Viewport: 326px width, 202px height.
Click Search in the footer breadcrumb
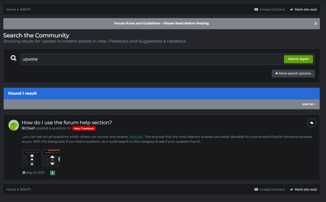(x=25, y=189)
